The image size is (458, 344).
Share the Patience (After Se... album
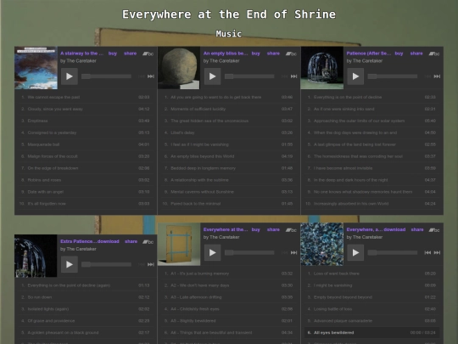[x=416, y=54]
